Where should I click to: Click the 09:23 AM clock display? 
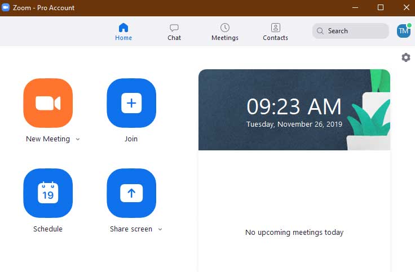pos(294,106)
